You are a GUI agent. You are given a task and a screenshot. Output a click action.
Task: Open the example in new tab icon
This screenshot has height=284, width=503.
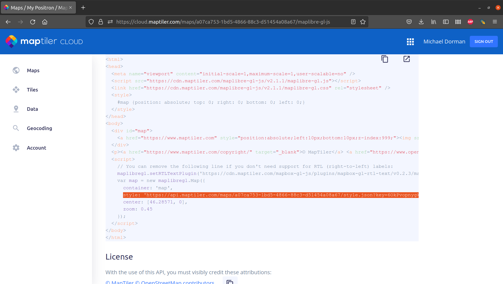click(406, 59)
